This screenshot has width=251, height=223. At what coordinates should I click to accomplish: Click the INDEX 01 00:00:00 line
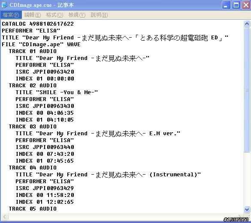point(45,79)
